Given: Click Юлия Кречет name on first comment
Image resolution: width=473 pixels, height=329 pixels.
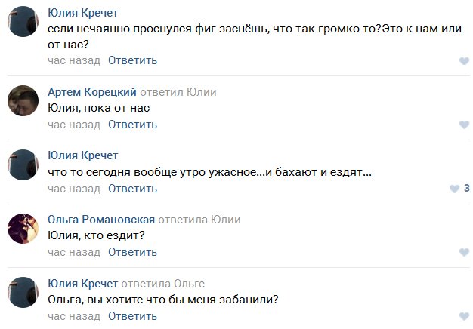Looking at the screenshot, I should (x=82, y=14).
